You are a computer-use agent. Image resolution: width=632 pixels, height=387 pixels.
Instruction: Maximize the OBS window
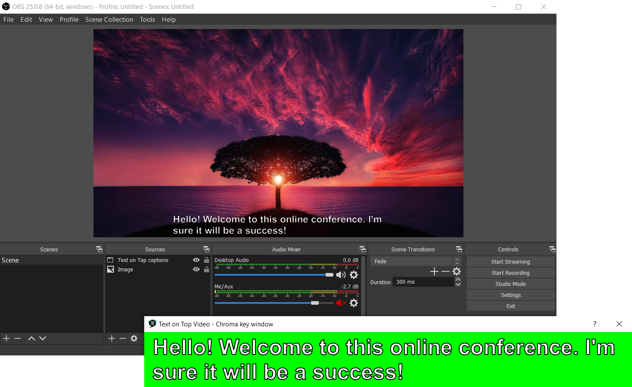click(518, 7)
